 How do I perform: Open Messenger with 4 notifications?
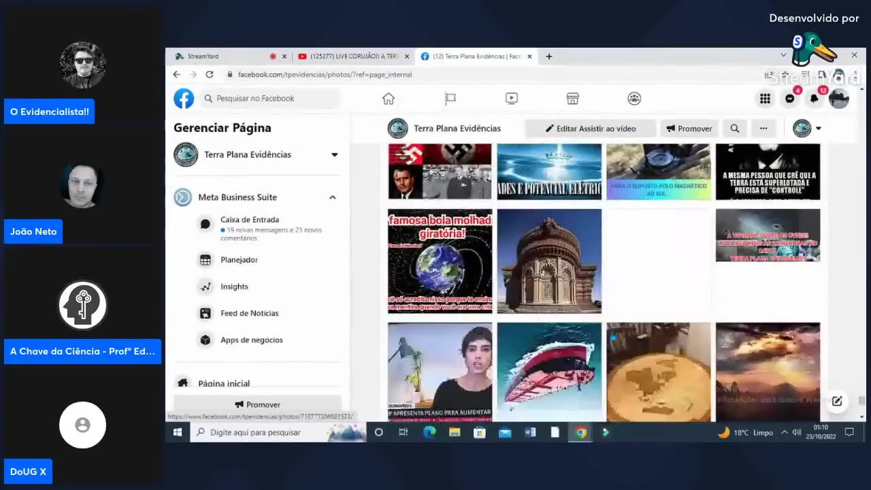pyautogui.click(x=790, y=99)
